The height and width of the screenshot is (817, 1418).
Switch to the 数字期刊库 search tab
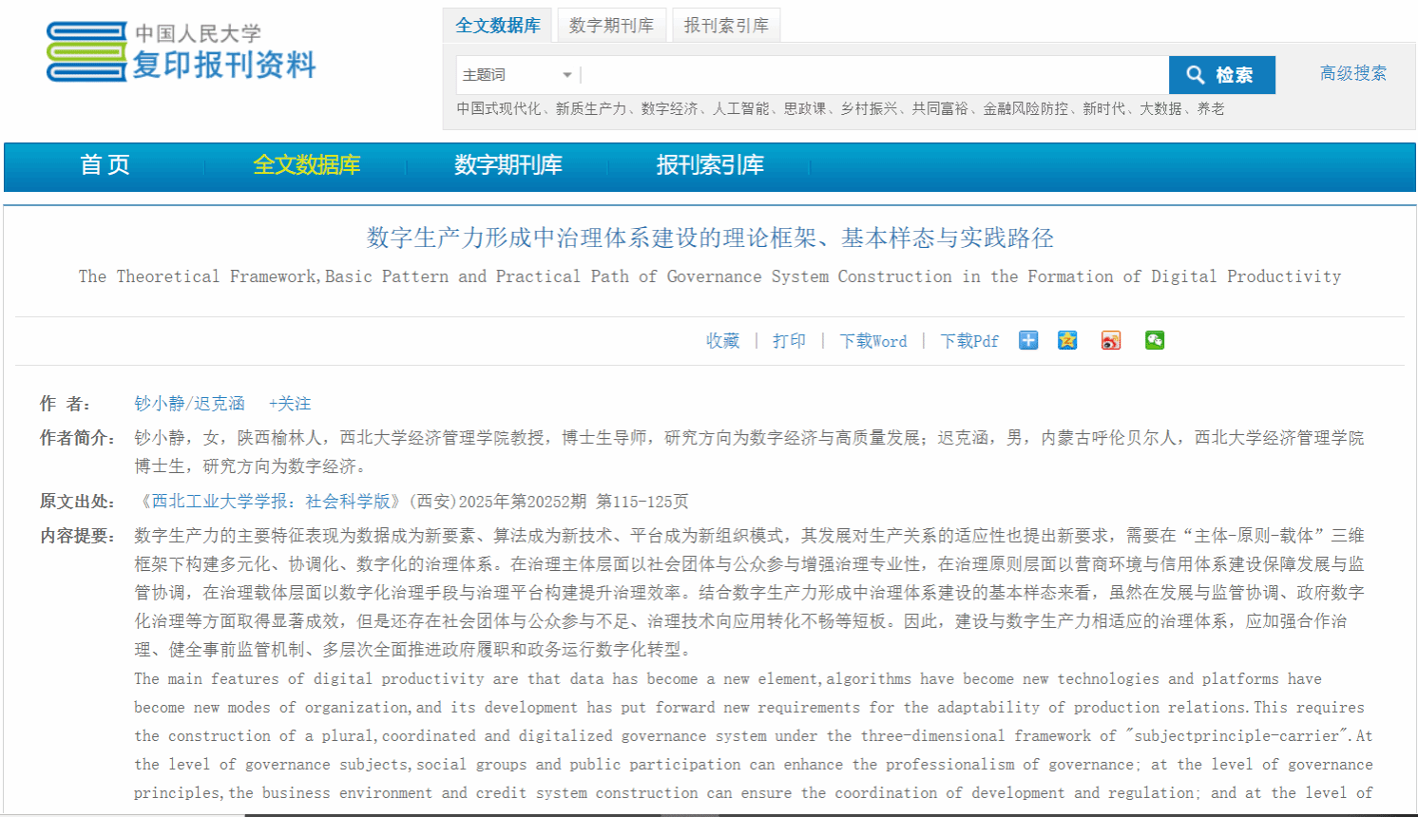[x=611, y=26]
